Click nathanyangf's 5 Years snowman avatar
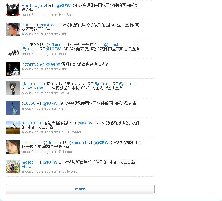The width and height of the screenshot is (222, 201). pos(13,69)
